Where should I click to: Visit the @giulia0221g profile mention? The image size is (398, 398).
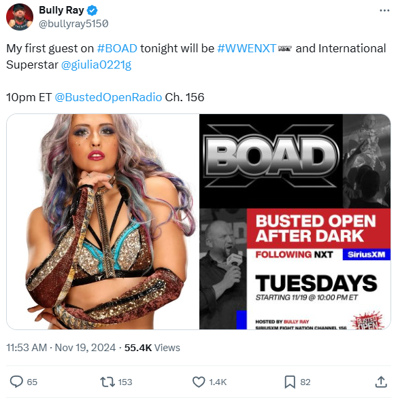96,65
